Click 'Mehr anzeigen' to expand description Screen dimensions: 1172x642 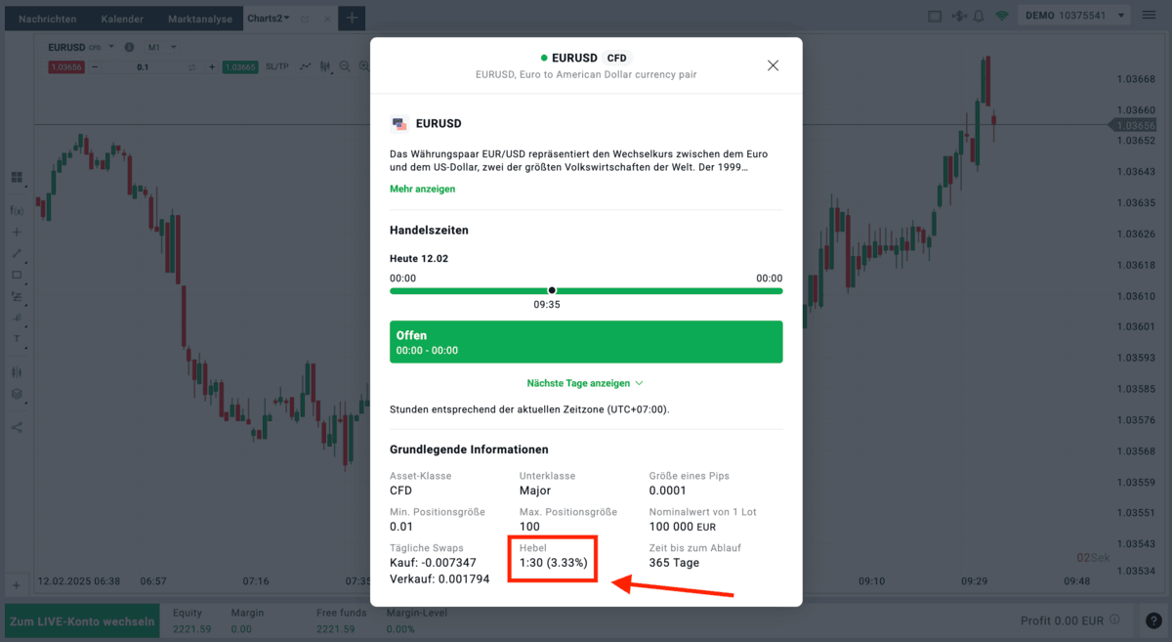click(x=422, y=189)
